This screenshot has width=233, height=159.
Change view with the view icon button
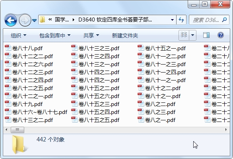tap(184, 35)
